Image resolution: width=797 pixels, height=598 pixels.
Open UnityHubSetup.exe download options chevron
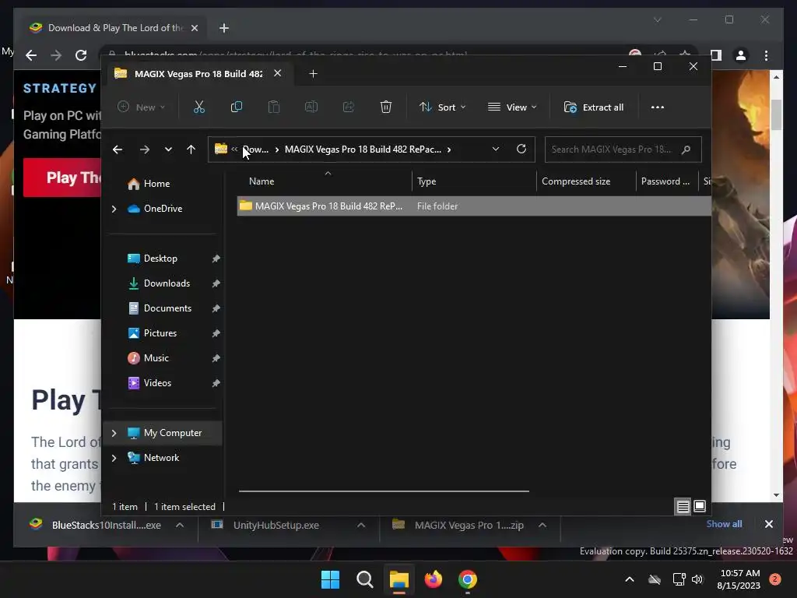361,526
